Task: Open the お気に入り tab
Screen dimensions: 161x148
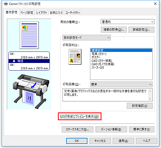Action: [56, 13]
